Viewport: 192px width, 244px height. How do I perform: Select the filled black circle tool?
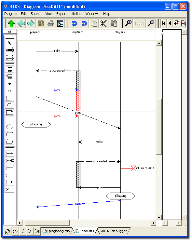point(10,84)
